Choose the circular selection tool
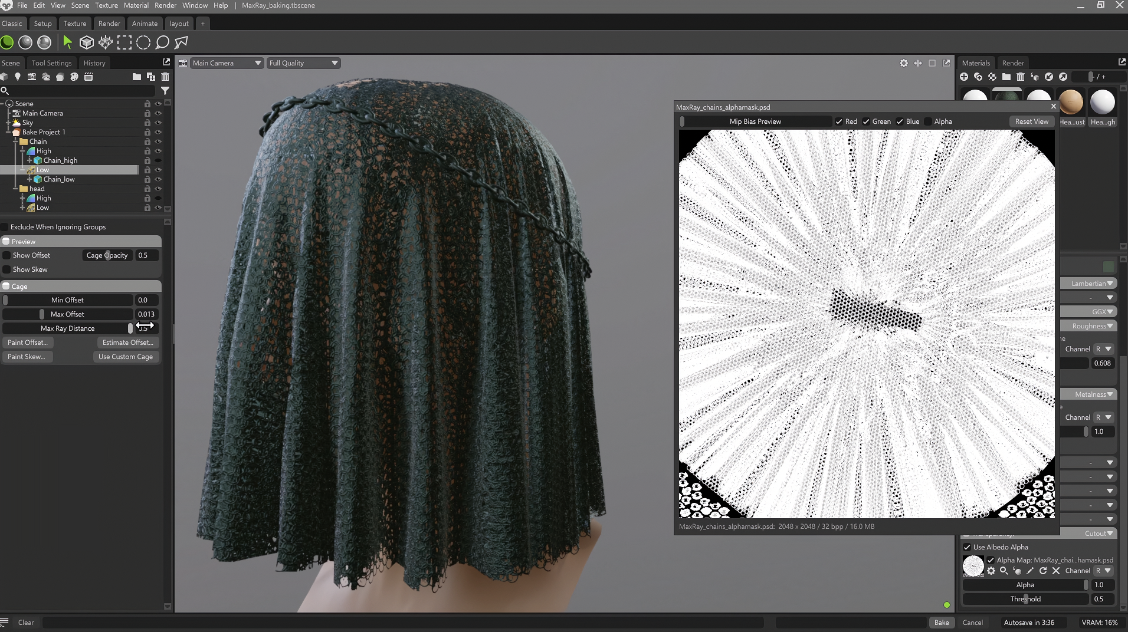This screenshot has width=1128, height=632. click(x=143, y=42)
